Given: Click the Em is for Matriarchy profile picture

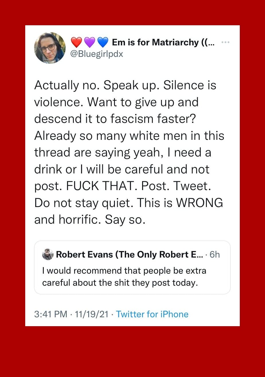Looking at the screenshot, I should point(50,48).
